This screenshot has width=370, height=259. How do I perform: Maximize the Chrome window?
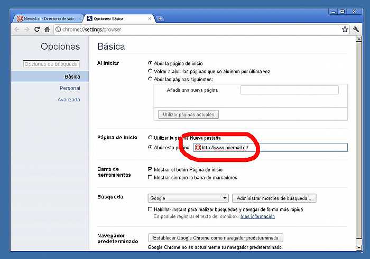tap(342, 12)
